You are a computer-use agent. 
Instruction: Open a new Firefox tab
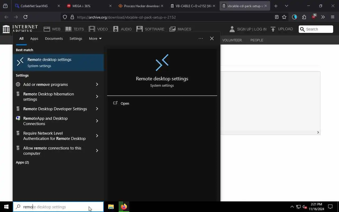coord(276,6)
